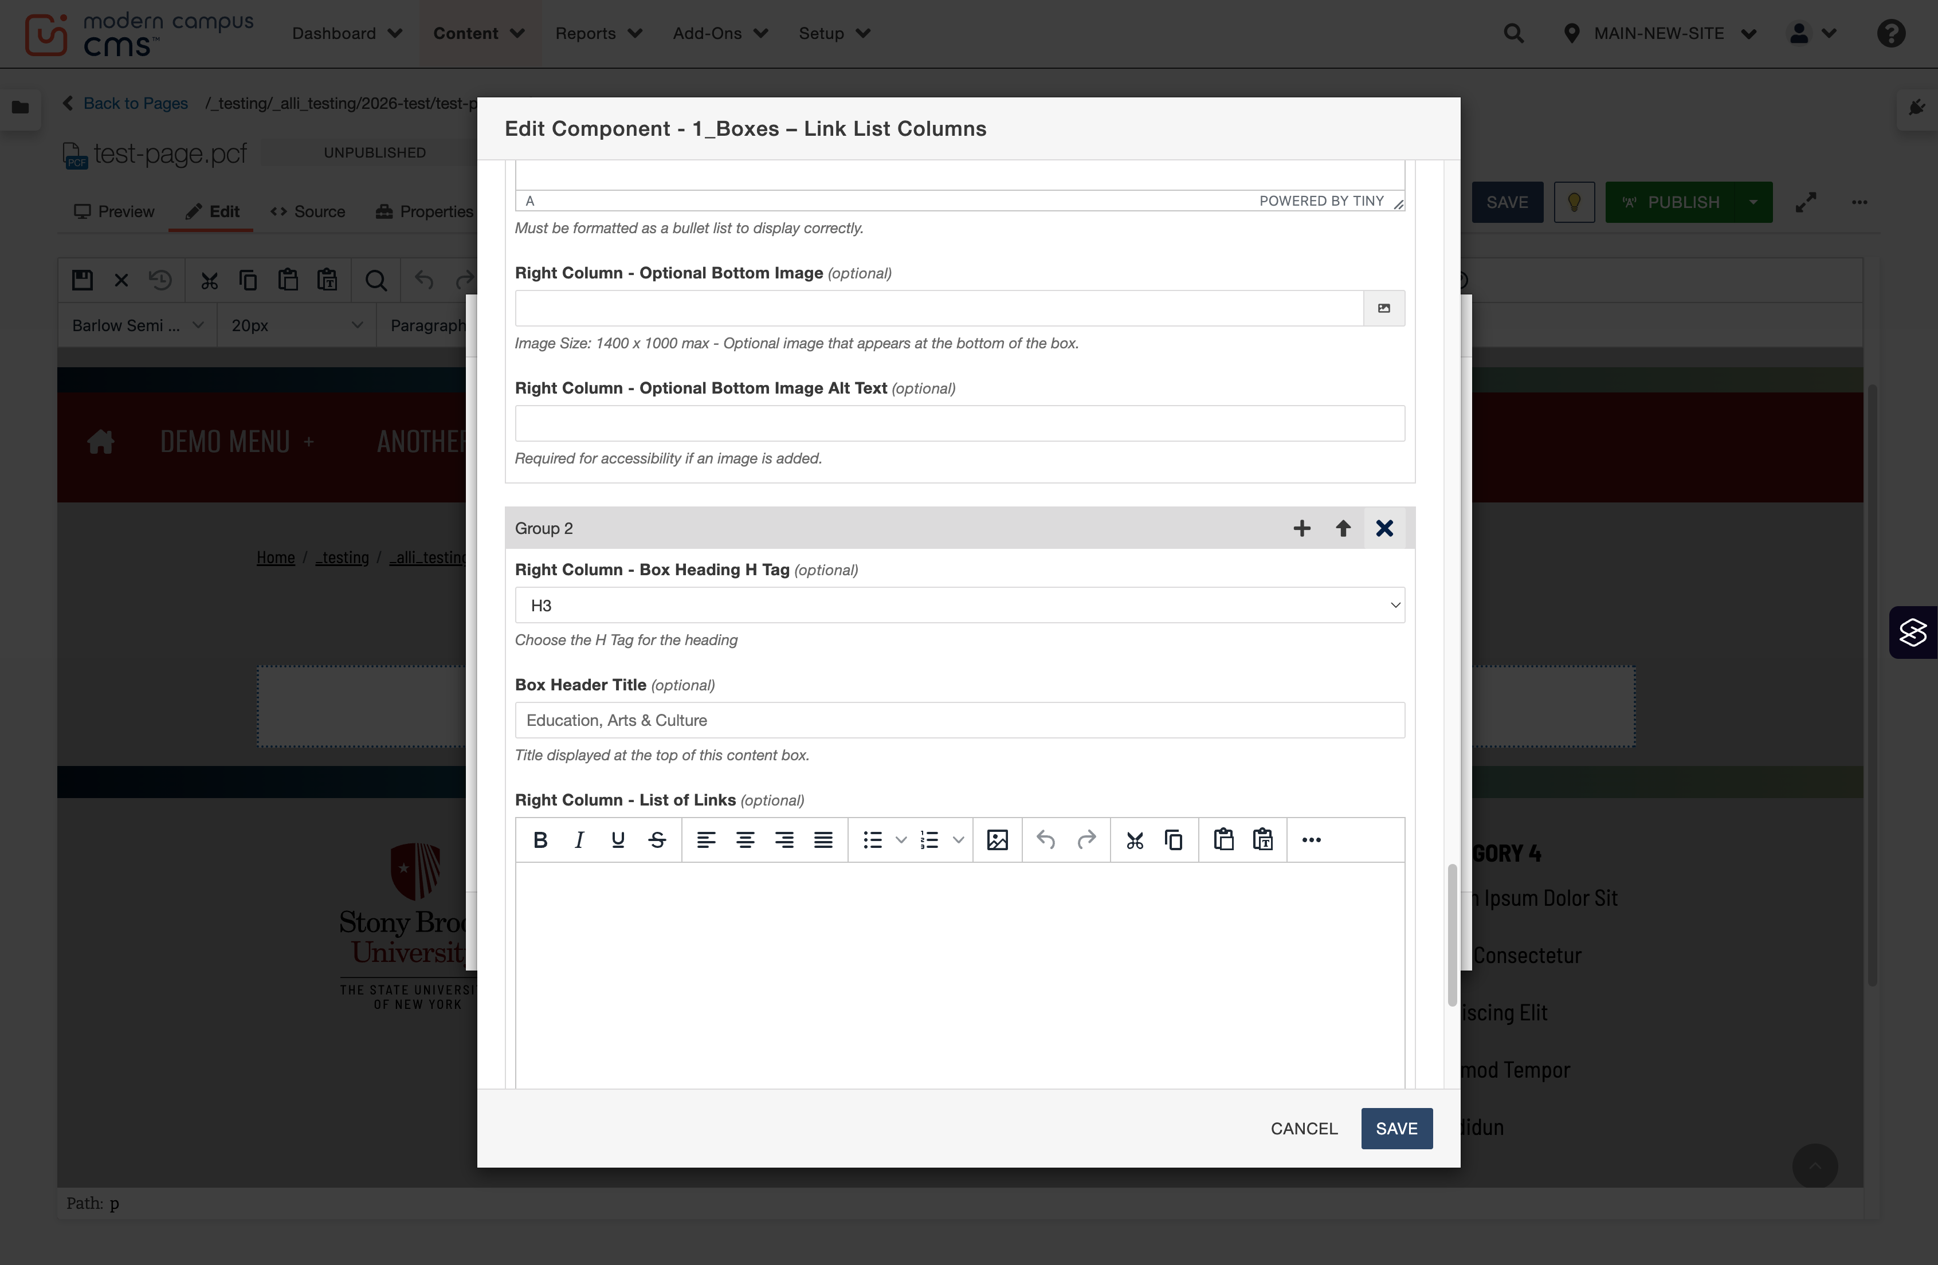Toggle bold in List of Links editor
This screenshot has width=1938, height=1265.
(540, 840)
